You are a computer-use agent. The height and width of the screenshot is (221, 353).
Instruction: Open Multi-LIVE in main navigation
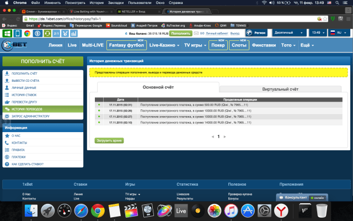93,45
